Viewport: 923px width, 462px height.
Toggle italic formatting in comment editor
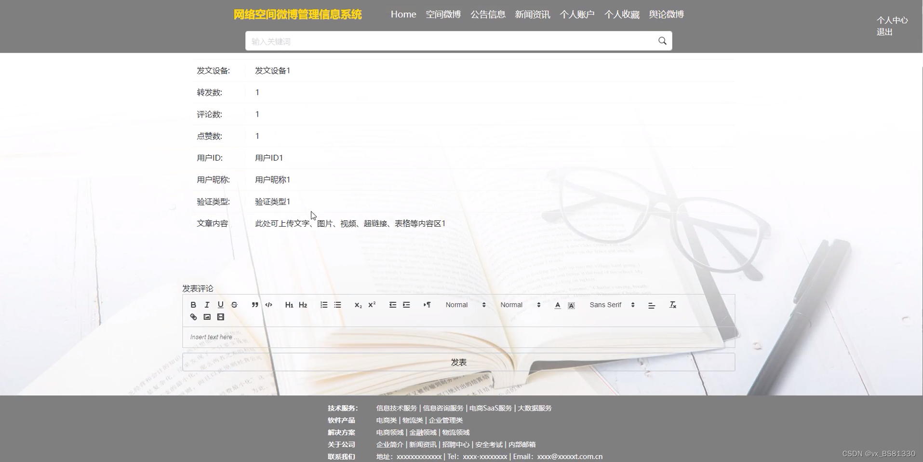(207, 305)
